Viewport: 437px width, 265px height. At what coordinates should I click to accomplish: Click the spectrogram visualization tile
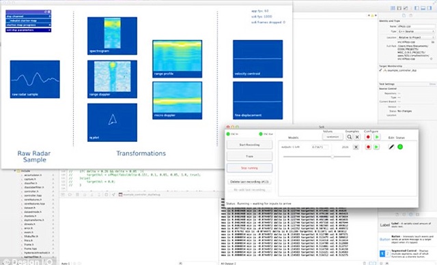point(112,35)
